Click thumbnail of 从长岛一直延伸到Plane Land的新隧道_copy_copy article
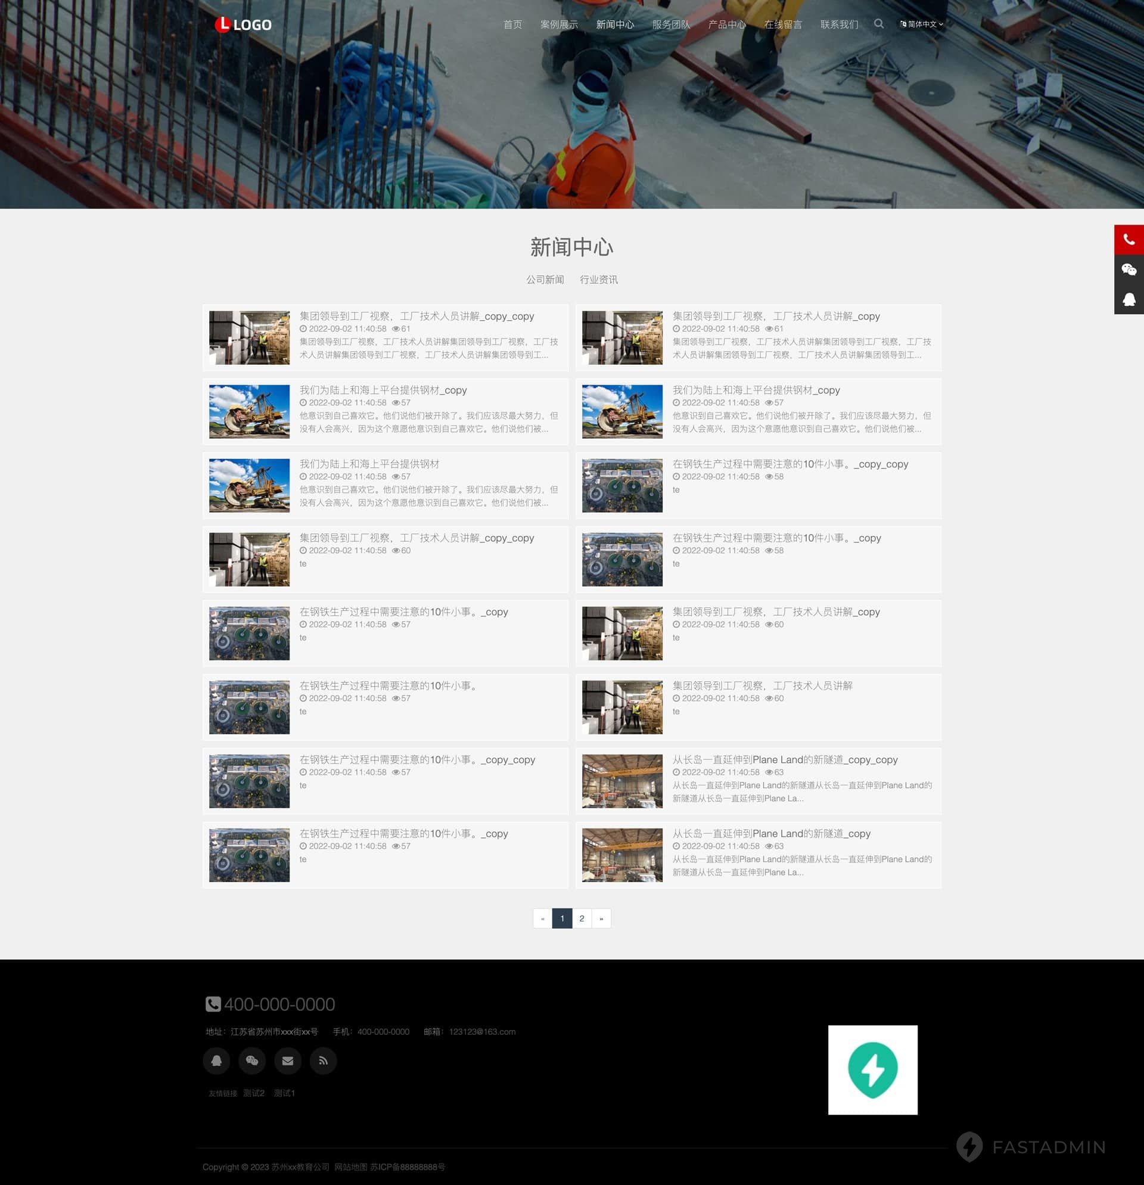This screenshot has height=1185, width=1144. coord(622,781)
